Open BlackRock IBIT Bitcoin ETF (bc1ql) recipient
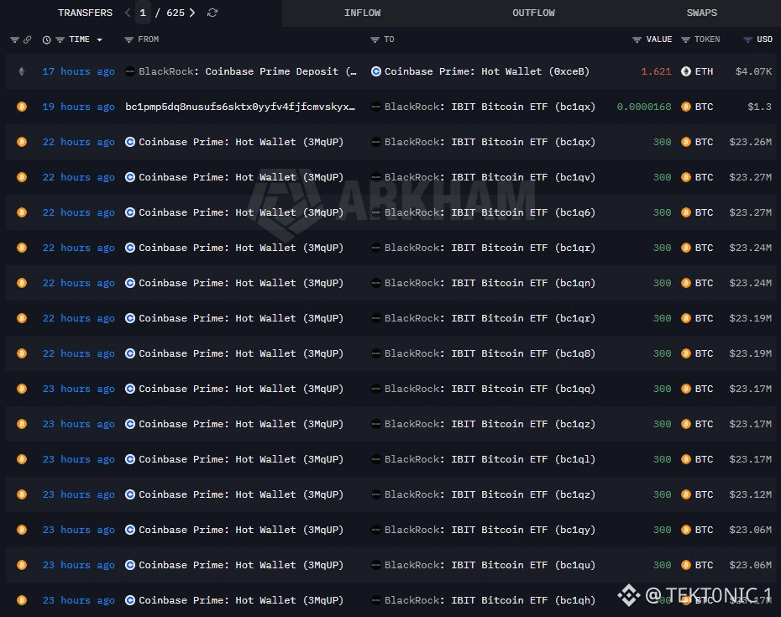 point(490,460)
